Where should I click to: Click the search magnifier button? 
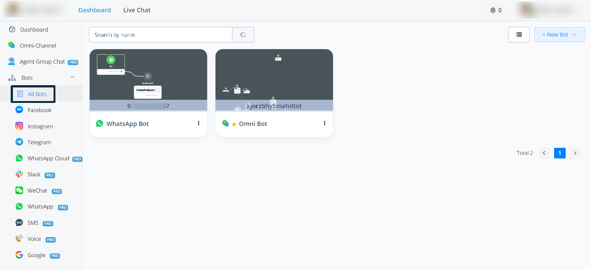click(243, 35)
